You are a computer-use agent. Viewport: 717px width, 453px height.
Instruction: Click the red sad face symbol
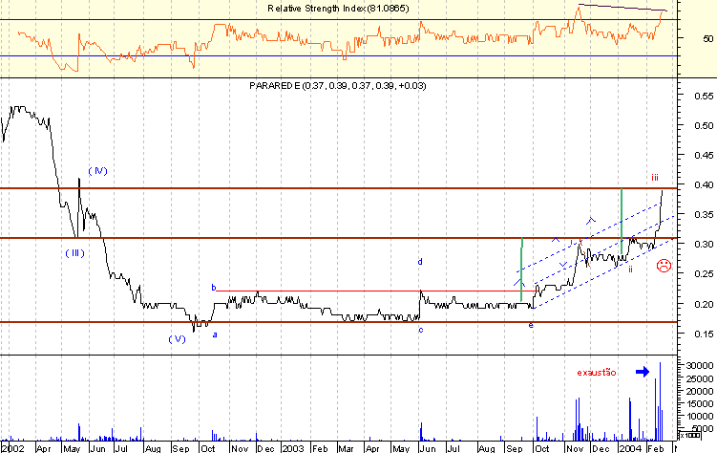pyautogui.click(x=664, y=266)
